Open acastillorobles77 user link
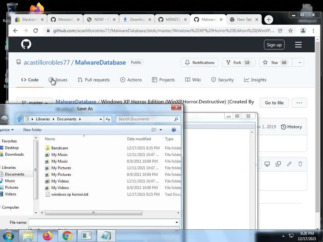 click(47, 62)
